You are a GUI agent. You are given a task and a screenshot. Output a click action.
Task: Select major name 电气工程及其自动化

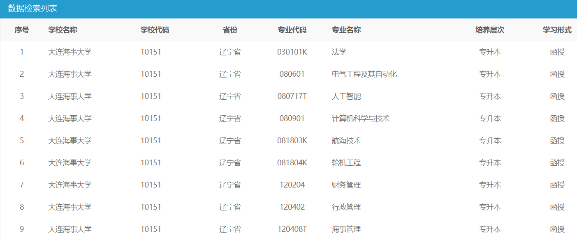(x=364, y=74)
